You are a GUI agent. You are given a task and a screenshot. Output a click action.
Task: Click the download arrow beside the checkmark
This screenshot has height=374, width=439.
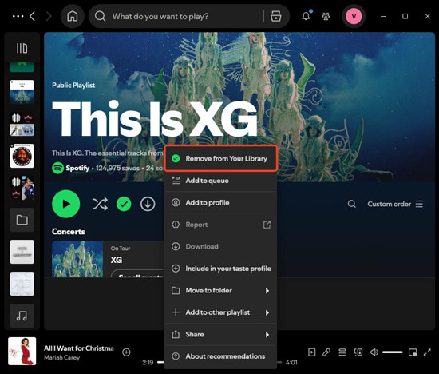pyautogui.click(x=148, y=204)
